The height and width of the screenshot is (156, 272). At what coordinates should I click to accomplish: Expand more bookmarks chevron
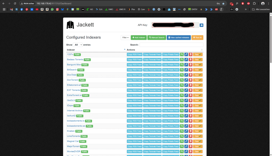coord(246,9)
